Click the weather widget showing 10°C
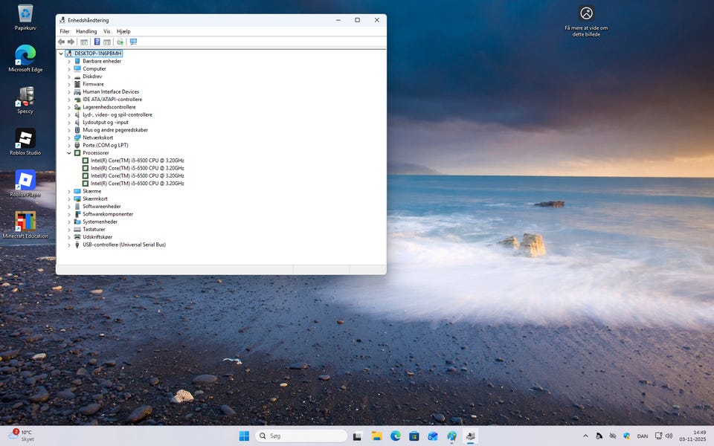 pos(22,436)
